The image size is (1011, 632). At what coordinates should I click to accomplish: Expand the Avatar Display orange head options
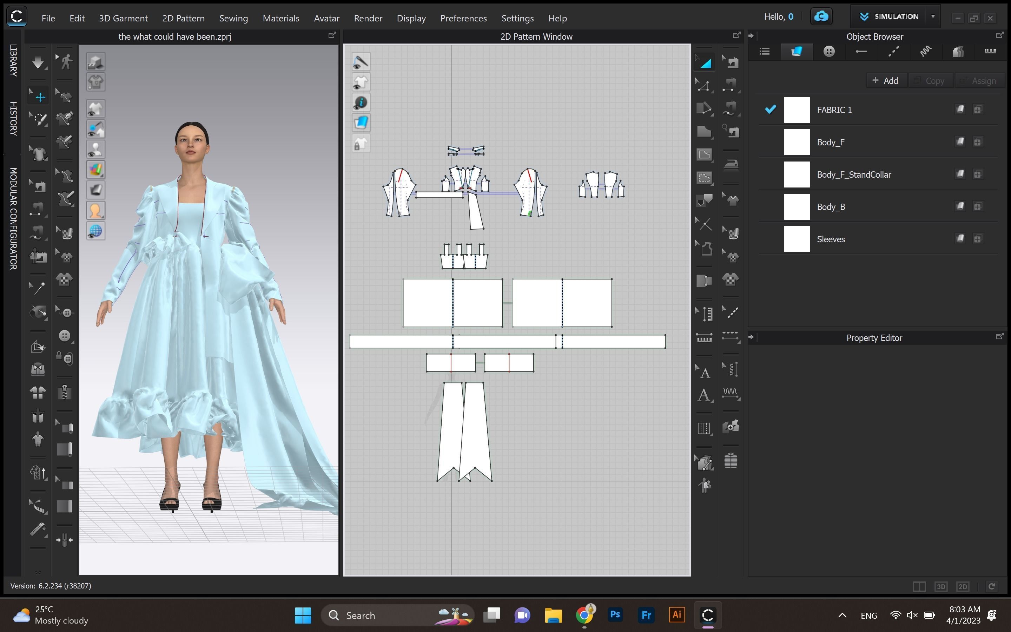tap(96, 211)
